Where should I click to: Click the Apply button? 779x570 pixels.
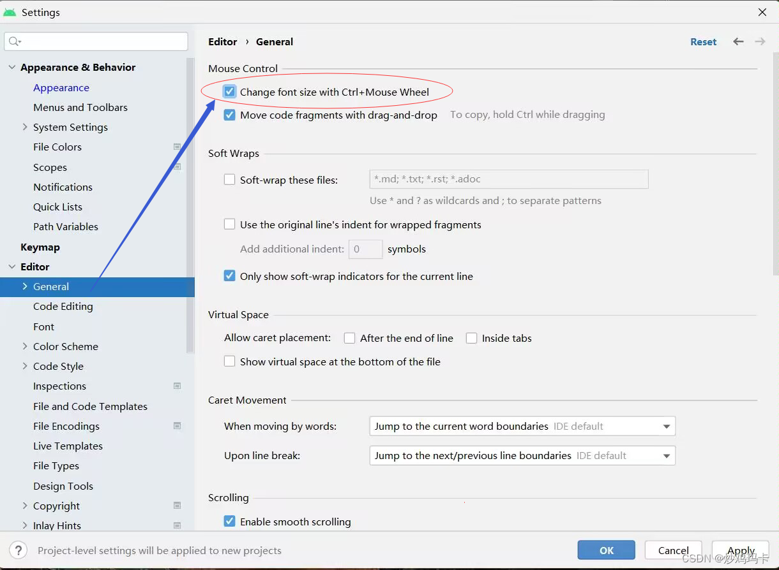[x=741, y=550]
